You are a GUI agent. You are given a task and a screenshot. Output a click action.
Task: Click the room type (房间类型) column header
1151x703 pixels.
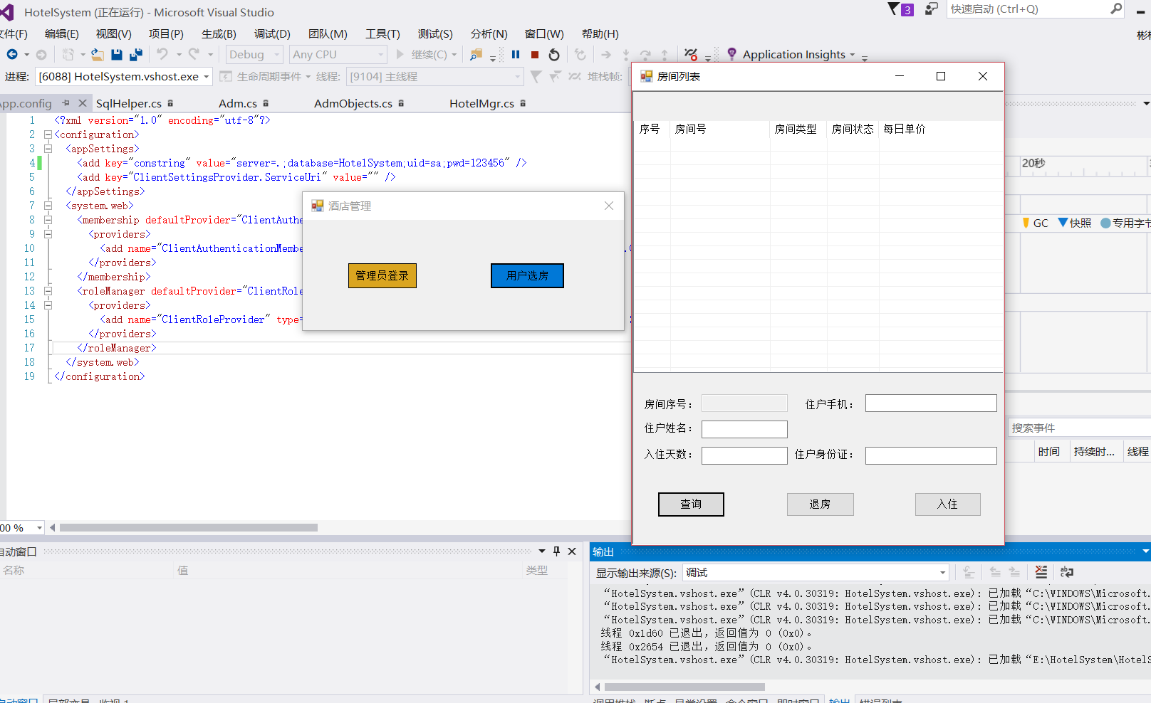(x=798, y=129)
